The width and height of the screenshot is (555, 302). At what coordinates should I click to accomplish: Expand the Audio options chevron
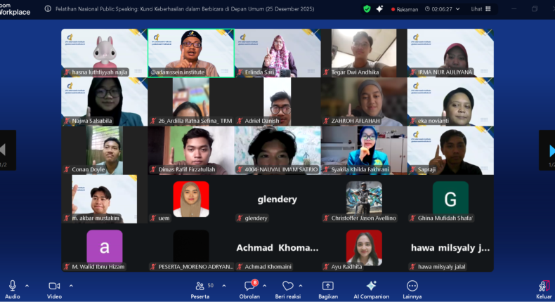click(x=27, y=286)
